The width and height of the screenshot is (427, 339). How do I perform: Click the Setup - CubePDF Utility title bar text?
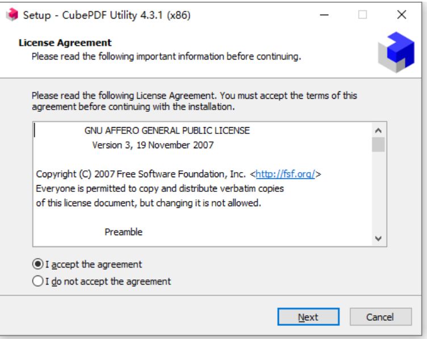coord(106,15)
